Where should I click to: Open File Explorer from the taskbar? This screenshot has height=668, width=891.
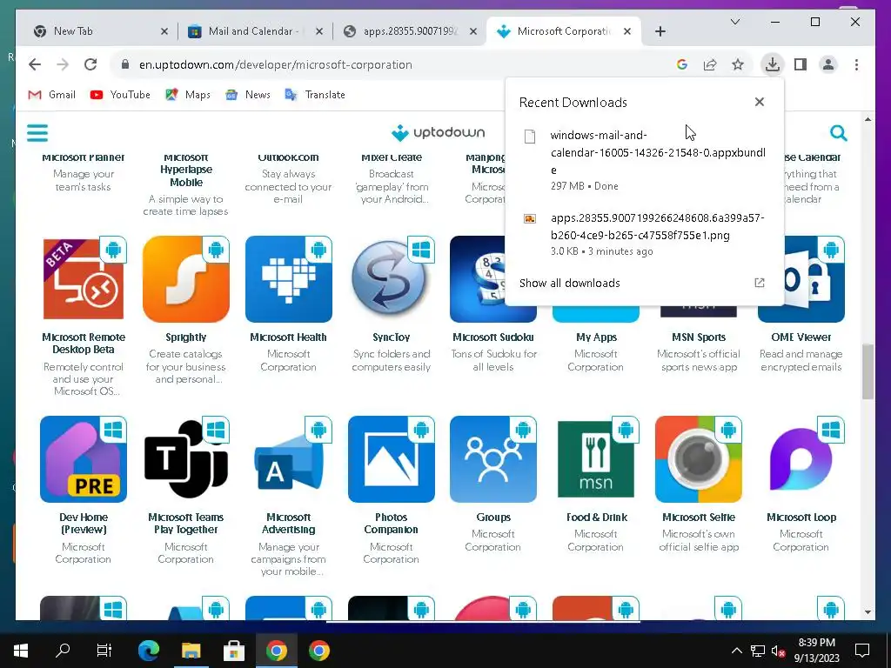click(191, 651)
